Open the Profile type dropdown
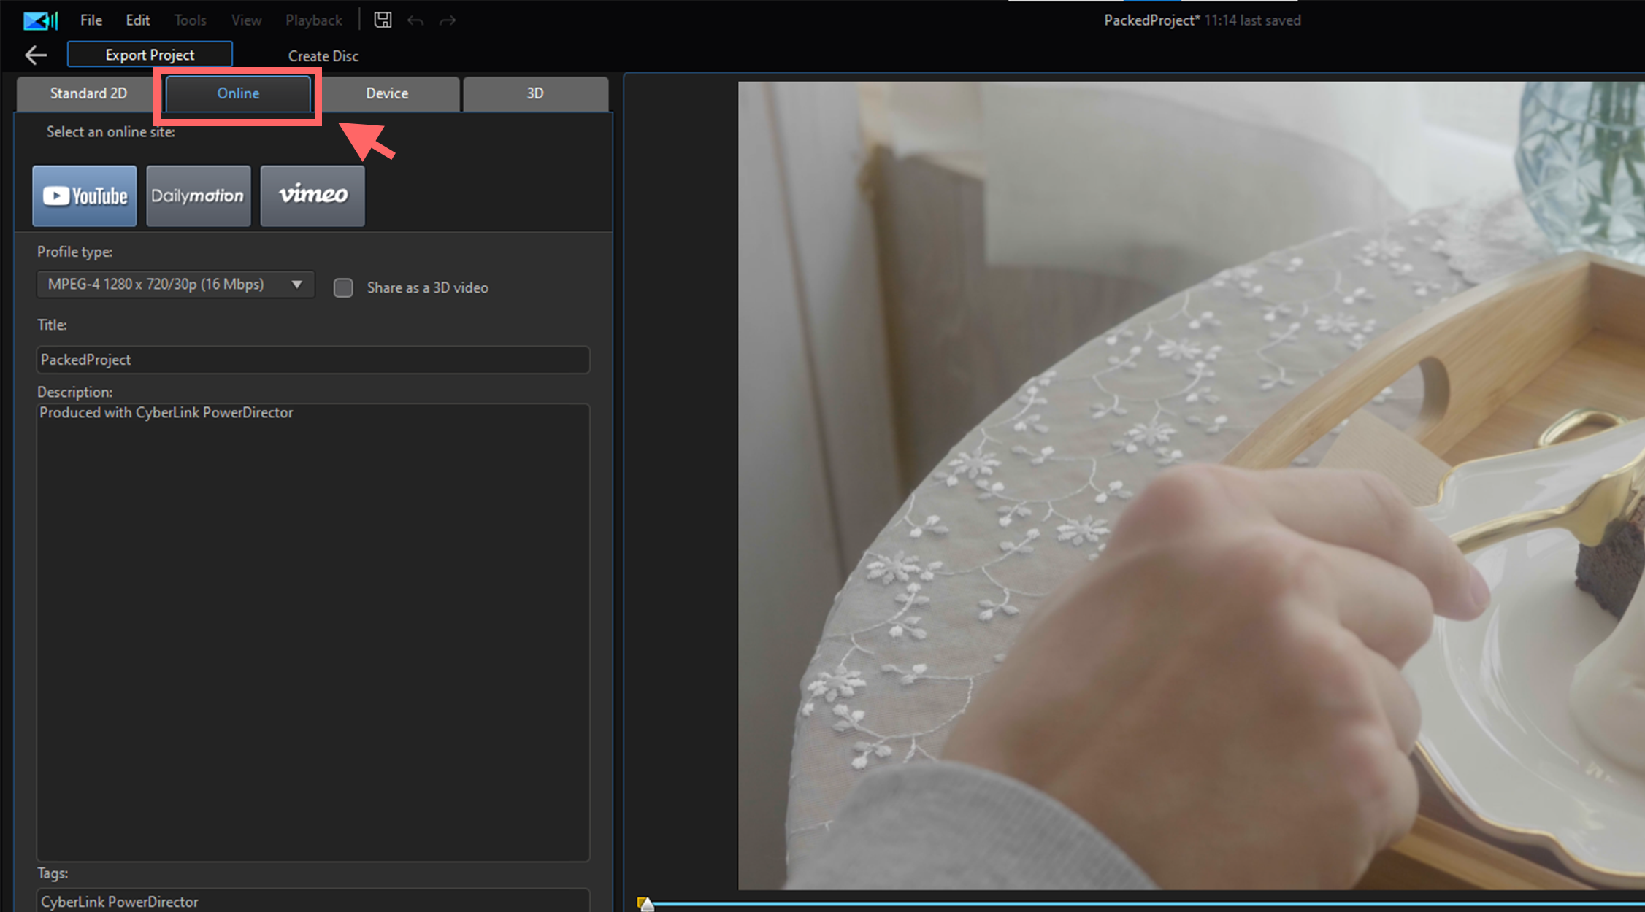The height and width of the screenshot is (912, 1645). coord(175,285)
